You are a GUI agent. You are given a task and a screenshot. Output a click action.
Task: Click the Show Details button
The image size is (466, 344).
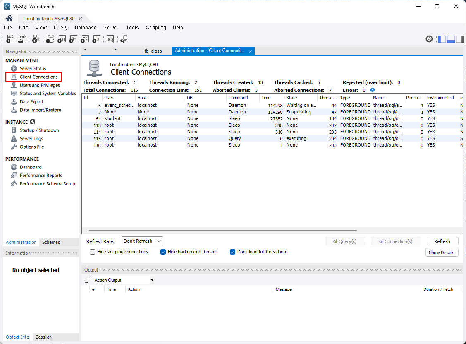(x=442, y=253)
